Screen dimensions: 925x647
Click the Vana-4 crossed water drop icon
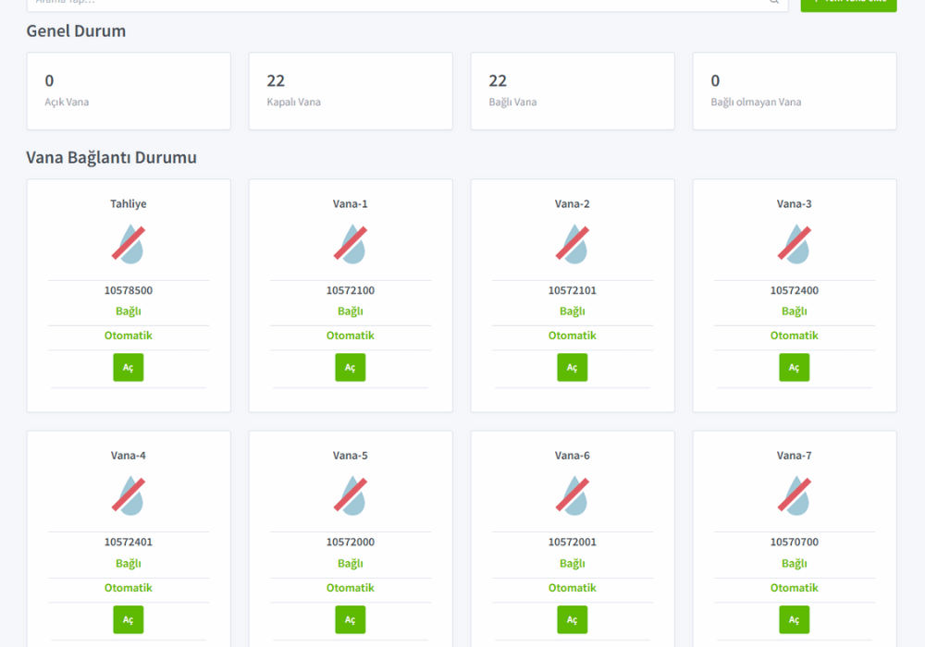click(x=129, y=494)
